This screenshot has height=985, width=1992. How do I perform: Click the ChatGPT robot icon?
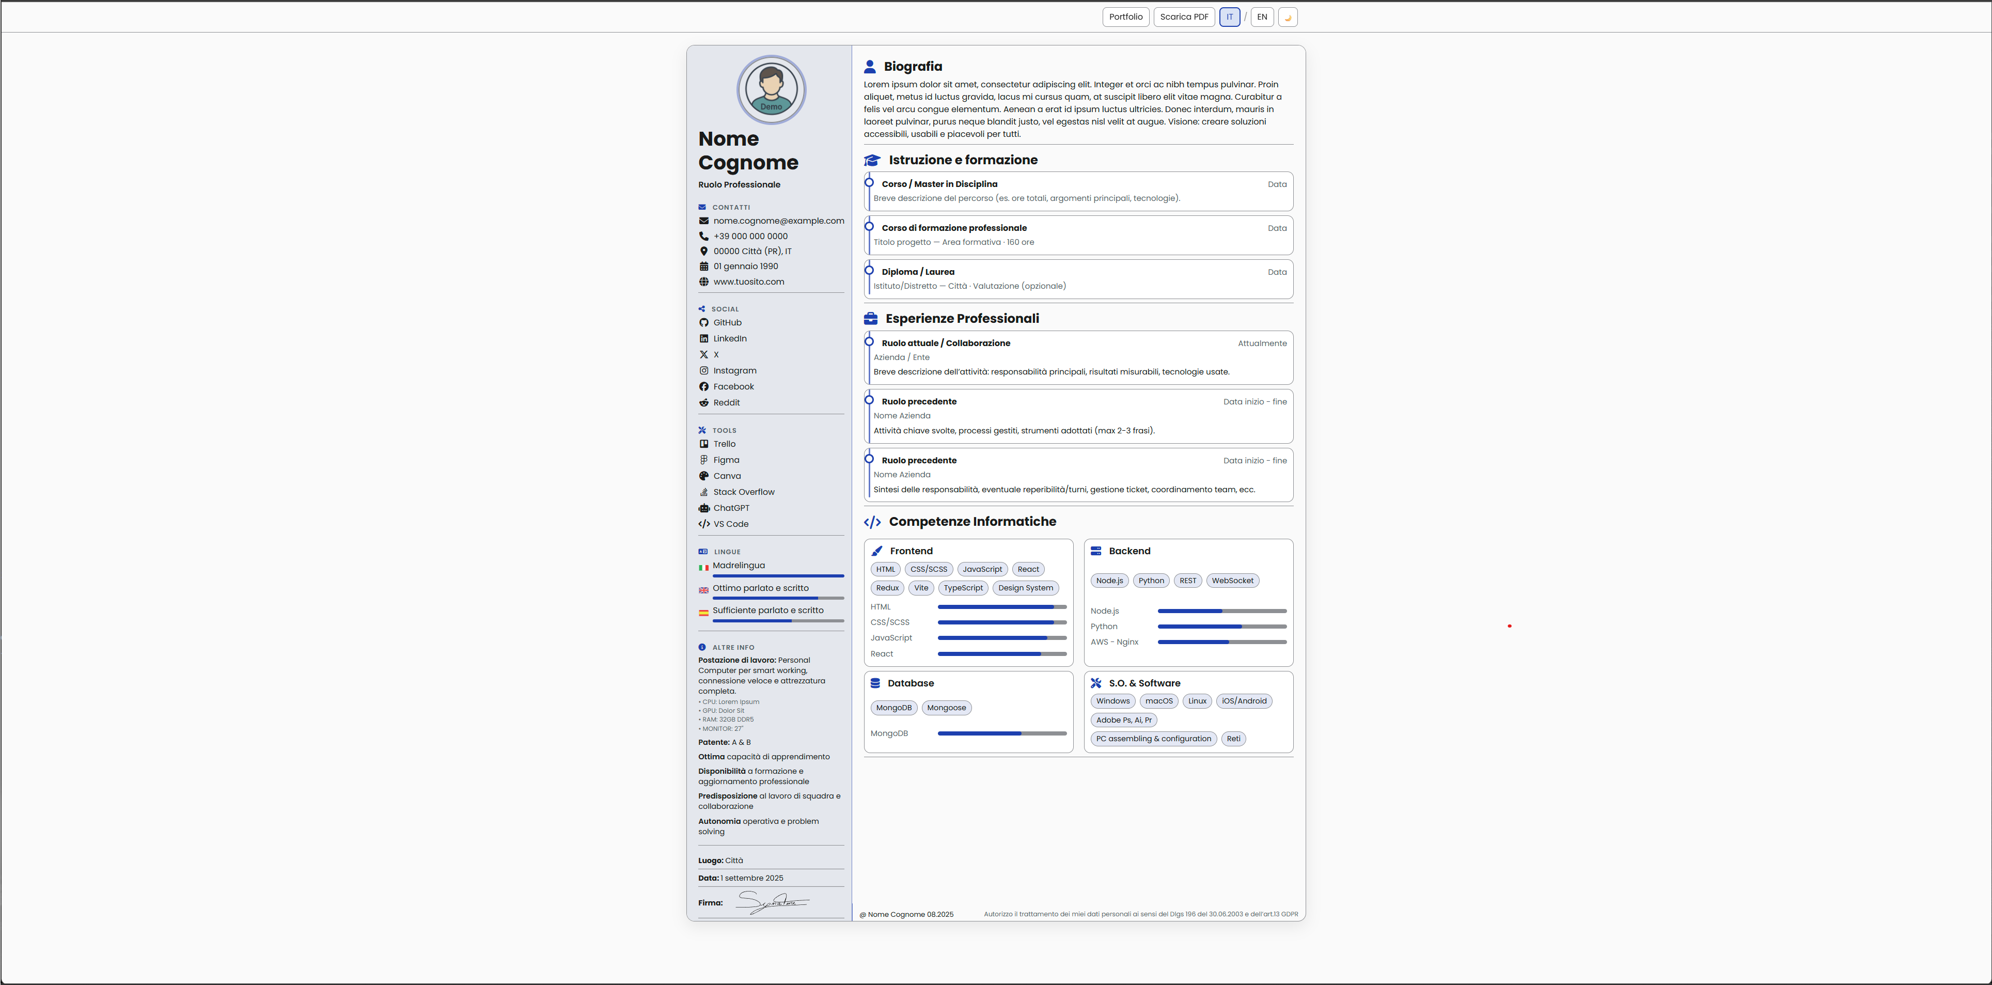pyautogui.click(x=704, y=508)
